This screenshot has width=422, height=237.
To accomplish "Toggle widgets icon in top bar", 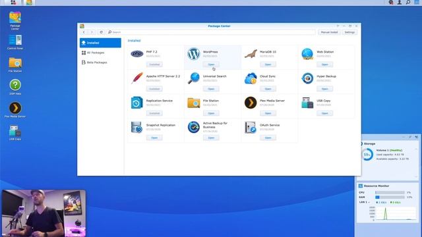I will coord(416,3).
